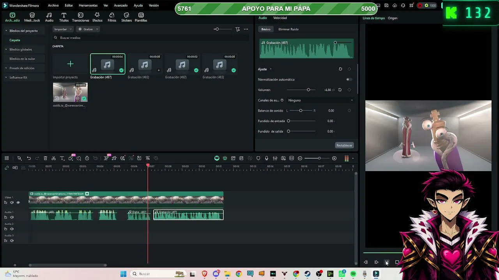Reset the Ajuste section with its reset arrow
The image size is (499, 280).
point(340,69)
